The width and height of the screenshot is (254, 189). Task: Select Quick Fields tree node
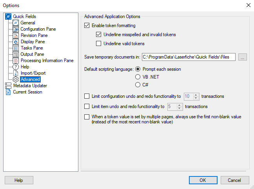[24, 17]
